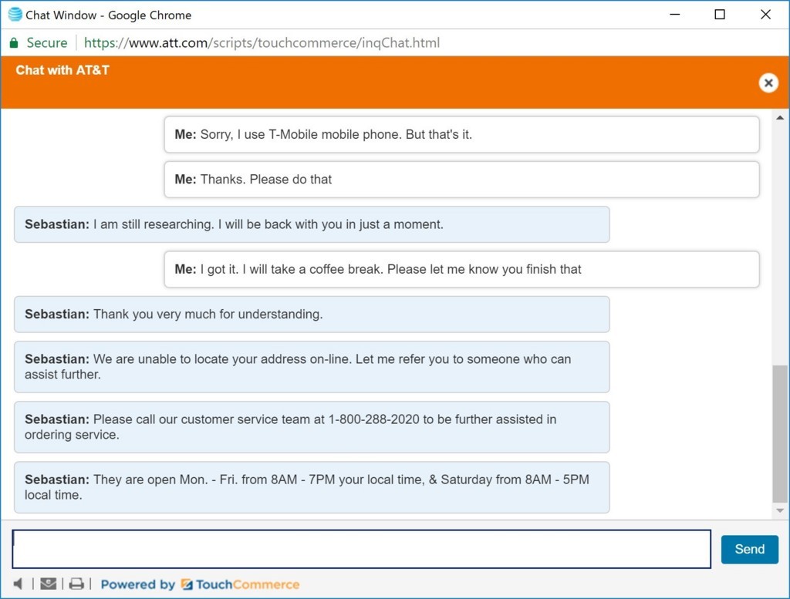Image resolution: width=790 pixels, height=599 pixels.
Task: Click the opening hours Mon. - Fri. message
Action: click(x=312, y=487)
